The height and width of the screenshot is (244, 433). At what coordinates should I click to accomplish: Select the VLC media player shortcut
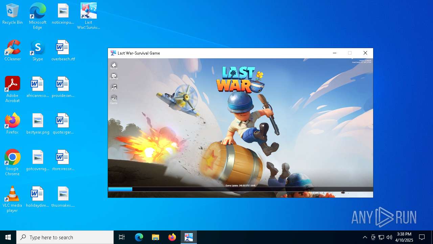tap(13, 199)
